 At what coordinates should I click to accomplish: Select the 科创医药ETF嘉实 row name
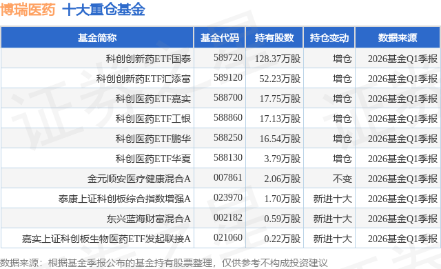(x=153, y=99)
